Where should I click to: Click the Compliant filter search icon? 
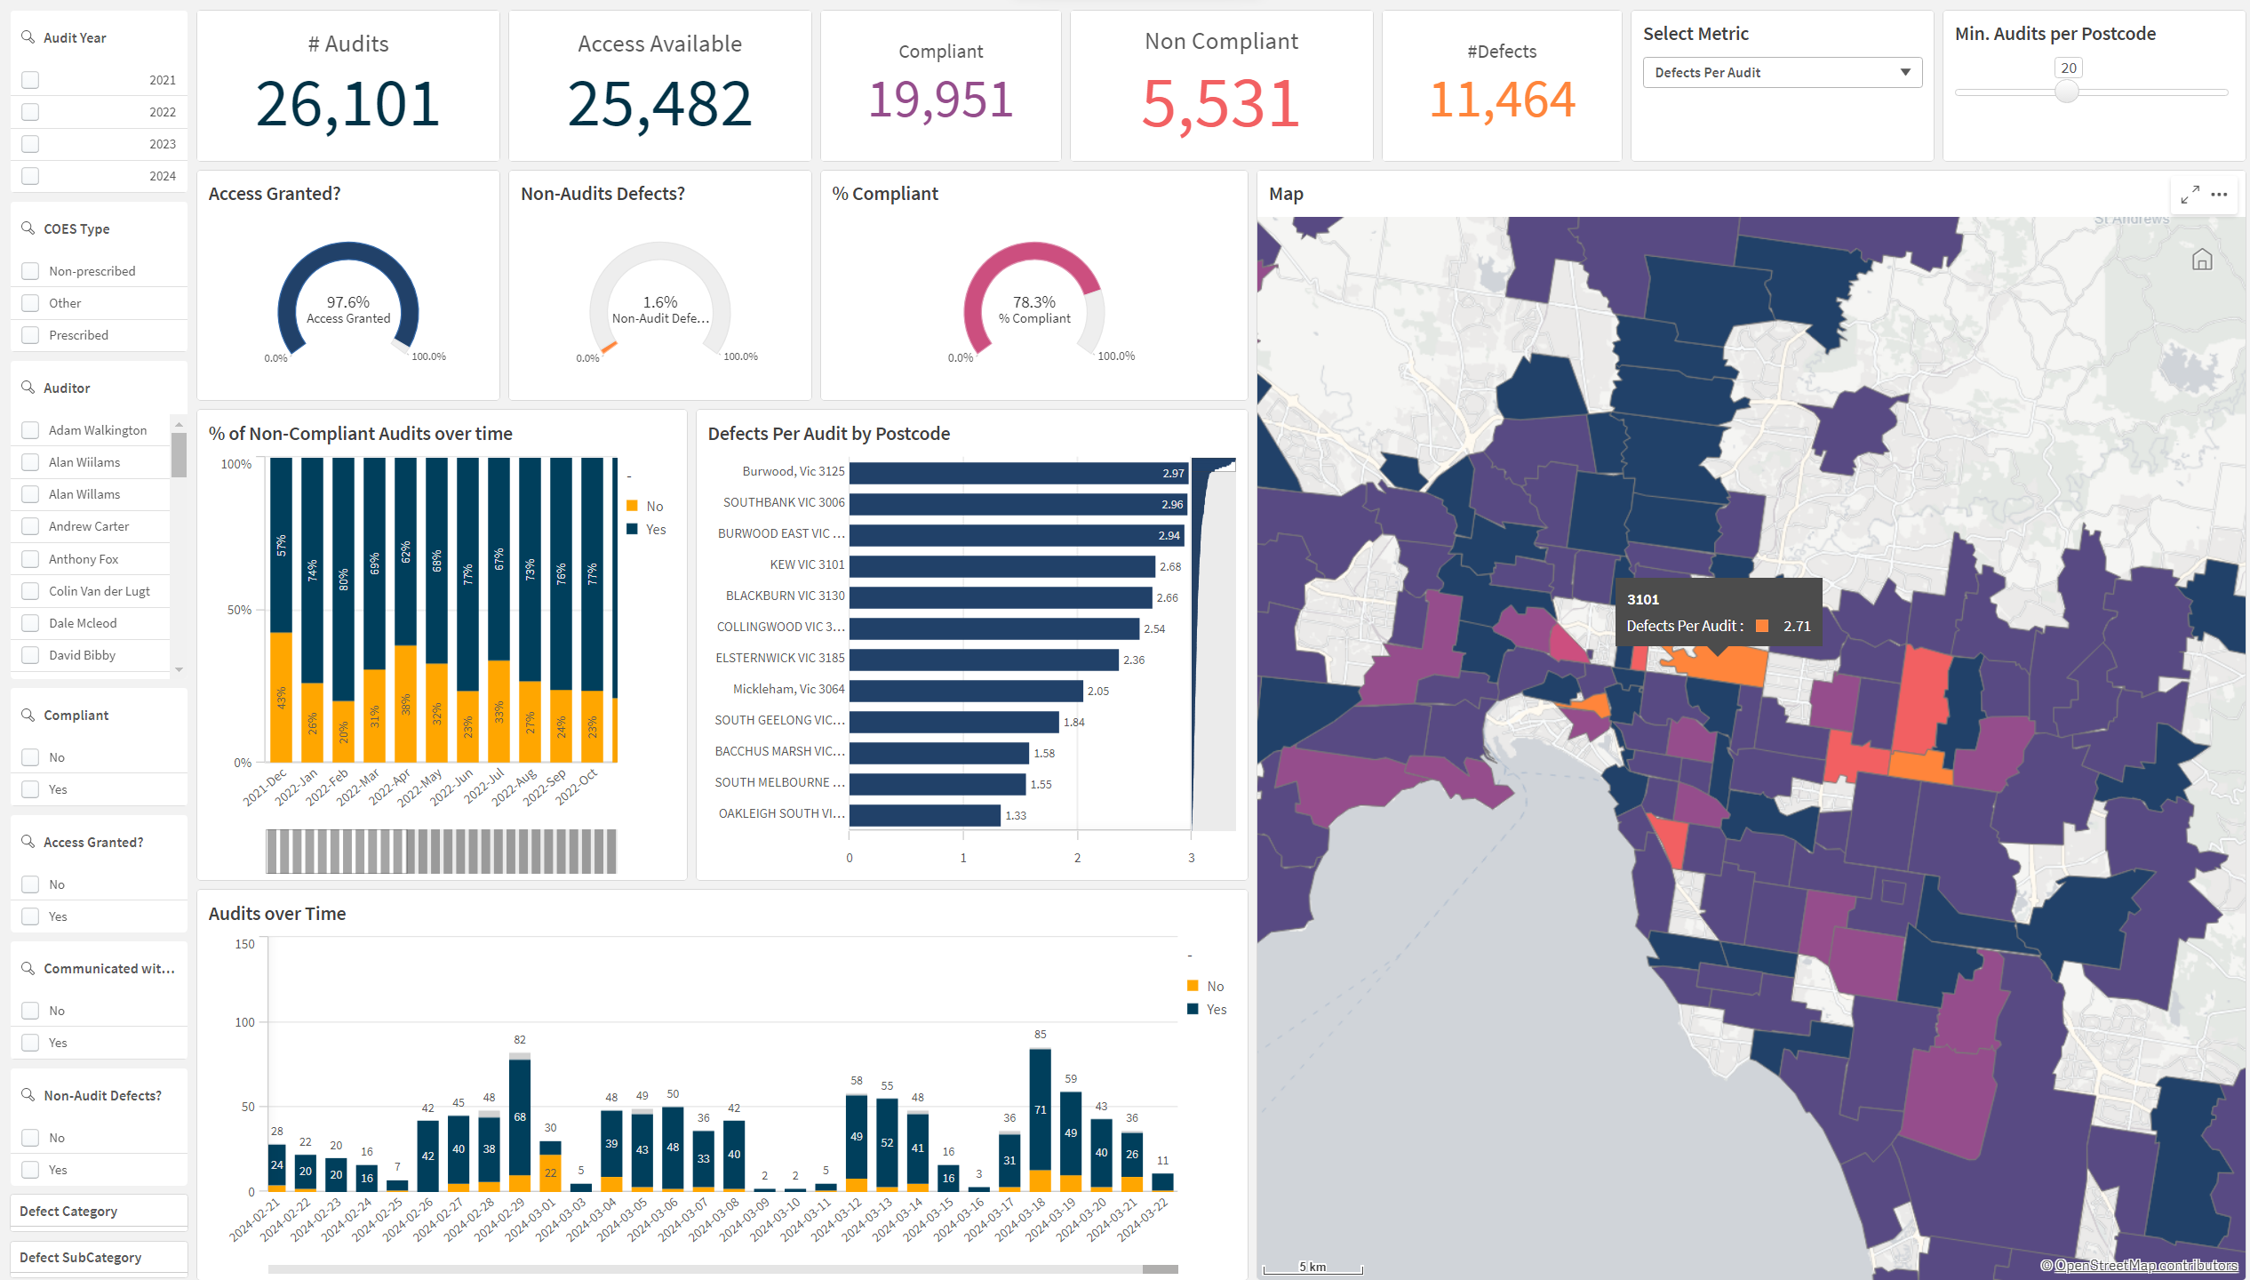click(x=28, y=715)
